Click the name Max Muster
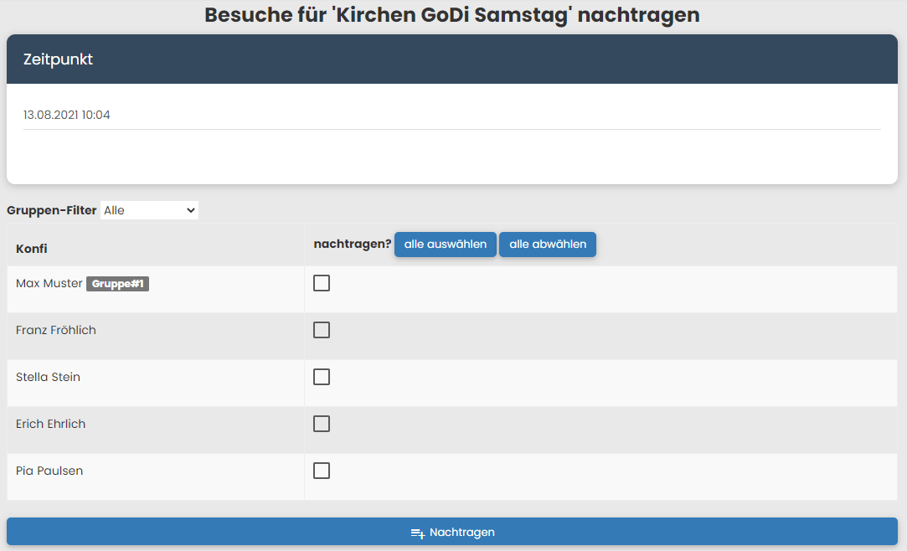 tap(49, 284)
